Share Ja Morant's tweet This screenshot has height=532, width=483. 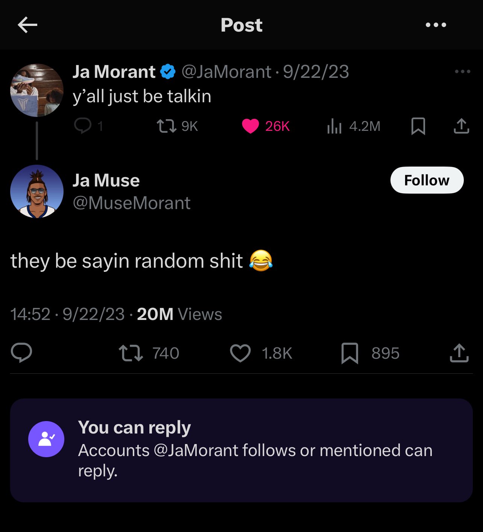pyautogui.click(x=461, y=126)
